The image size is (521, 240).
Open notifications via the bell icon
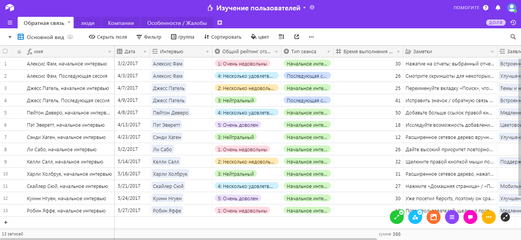coord(498,7)
